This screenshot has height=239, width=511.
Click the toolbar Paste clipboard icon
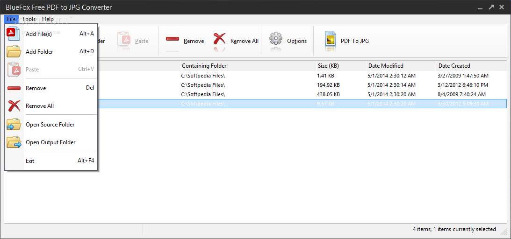coord(124,39)
